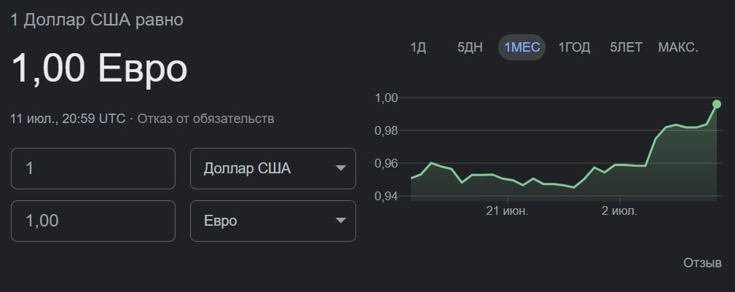
Task: Click arrow icon next to Евро
Action: tap(340, 221)
